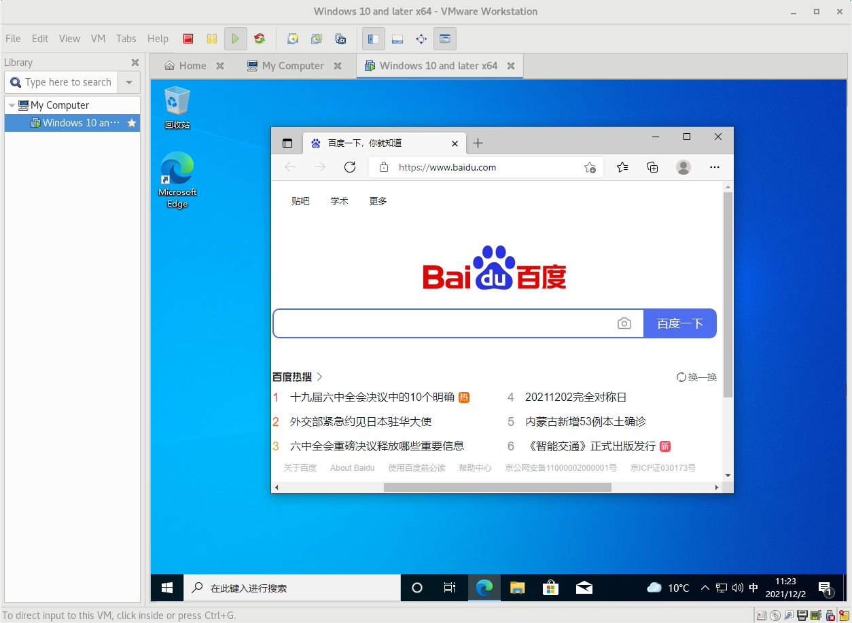Screen dimensions: 852x623
Task: Toggle the Library sidebar view icon
Action: [x=373, y=39]
